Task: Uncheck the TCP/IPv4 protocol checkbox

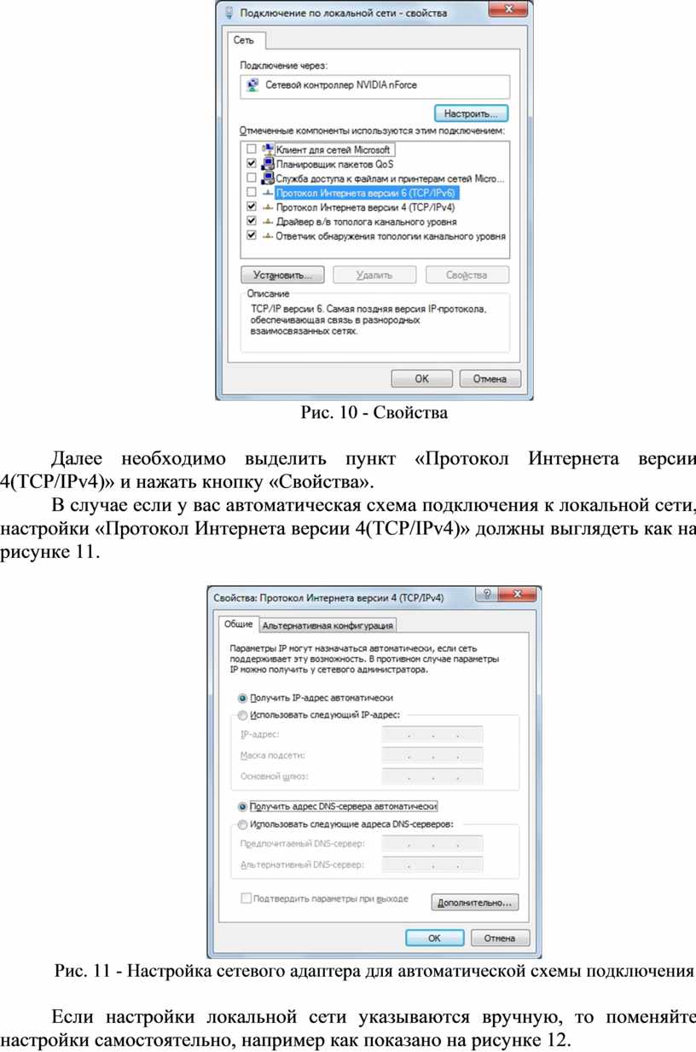Action: point(251,207)
